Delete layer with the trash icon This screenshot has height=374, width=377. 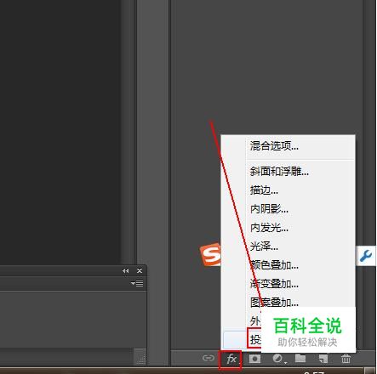tap(346, 359)
